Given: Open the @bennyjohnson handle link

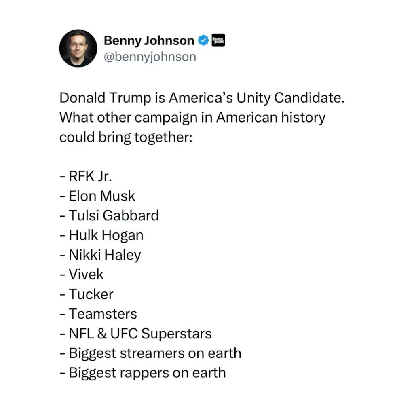Looking at the screenshot, I should [x=150, y=57].
